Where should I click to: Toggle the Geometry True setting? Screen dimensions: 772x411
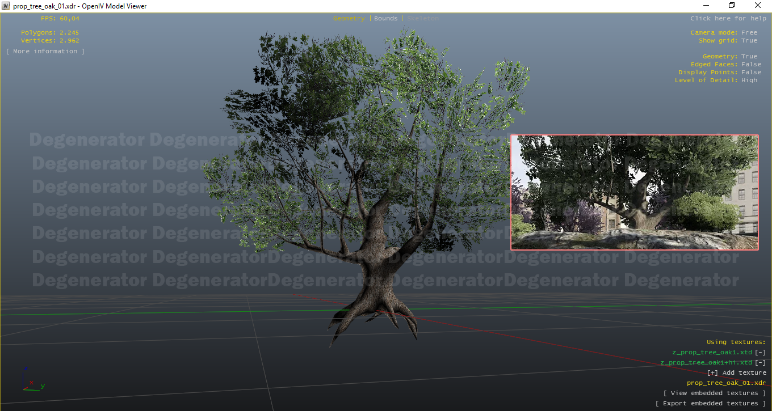[749, 57]
